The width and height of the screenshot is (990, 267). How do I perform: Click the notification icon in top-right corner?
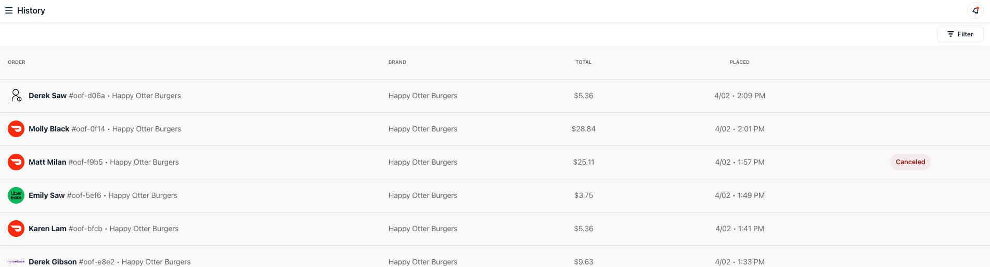point(975,10)
